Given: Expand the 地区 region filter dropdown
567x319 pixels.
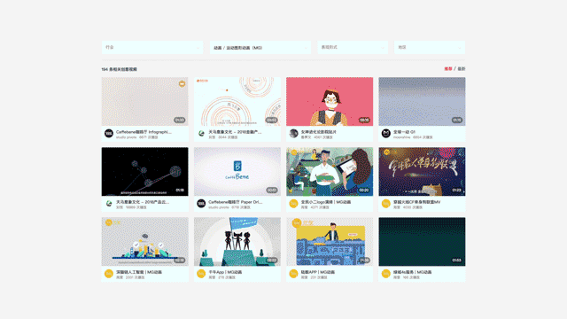Looking at the screenshot, I should pyautogui.click(x=430, y=47).
